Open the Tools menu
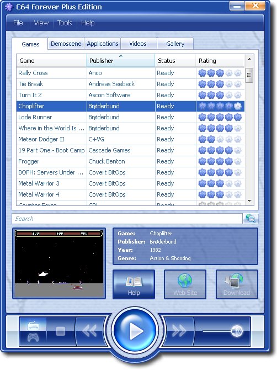 pos(65,23)
